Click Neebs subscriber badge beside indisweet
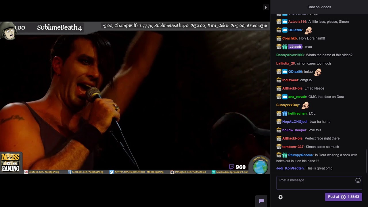 pyautogui.click(x=279, y=80)
